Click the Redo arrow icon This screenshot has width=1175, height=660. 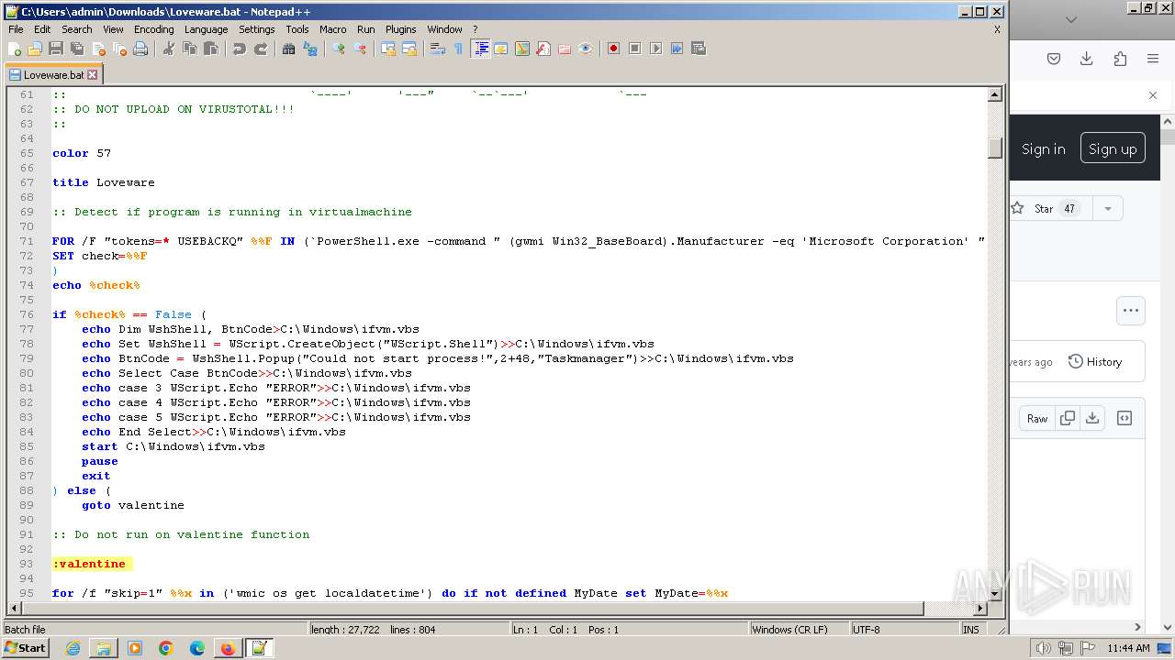pyautogui.click(x=260, y=49)
